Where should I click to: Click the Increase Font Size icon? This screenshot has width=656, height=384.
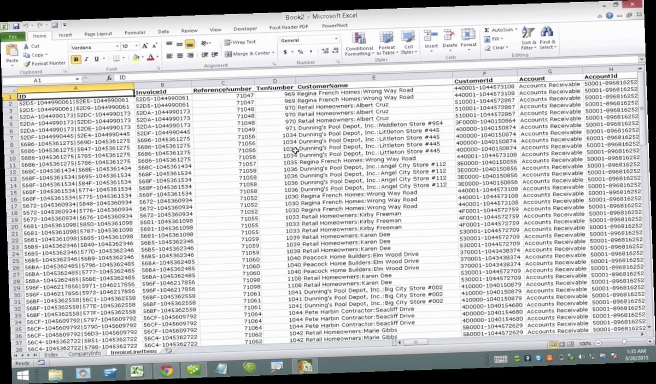145,46
